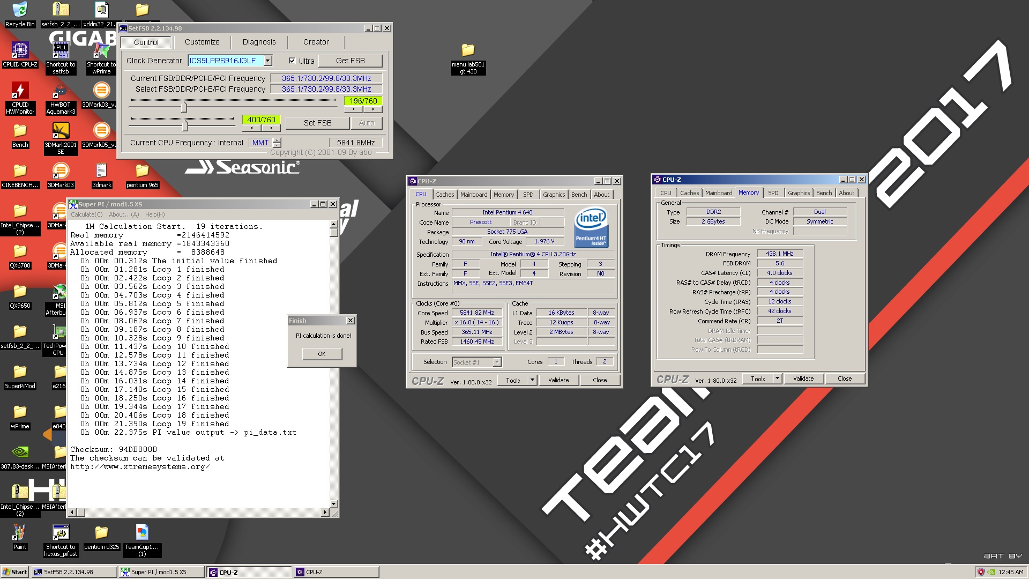Open the wPrime folder on desktop
Image resolution: width=1029 pixels, height=579 pixels.
pos(20,417)
